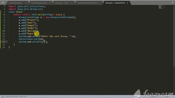The height and width of the screenshot is (98, 175).
Task: Click on the "Preeti" string literal
Action: [31, 20]
